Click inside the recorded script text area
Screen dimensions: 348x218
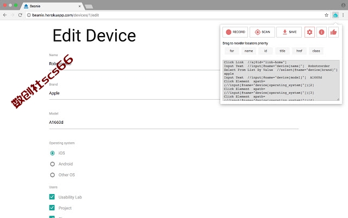[281, 80]
